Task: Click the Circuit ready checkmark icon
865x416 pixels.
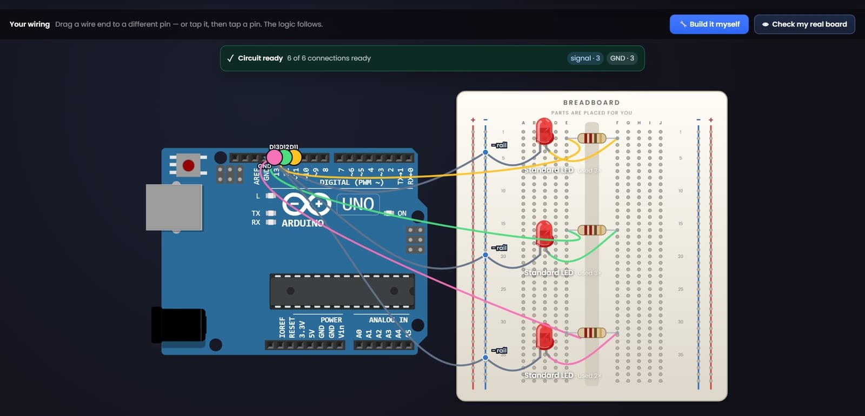Action: click(230, 58)
